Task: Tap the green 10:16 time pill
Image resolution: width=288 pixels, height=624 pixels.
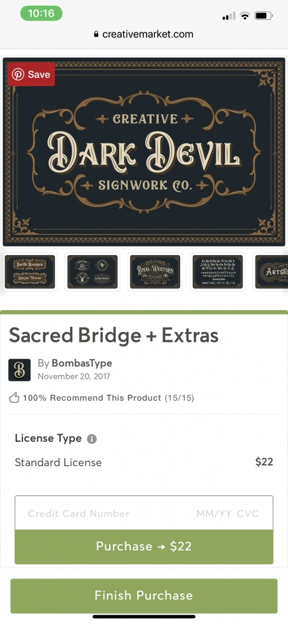Action: [41, 14]
